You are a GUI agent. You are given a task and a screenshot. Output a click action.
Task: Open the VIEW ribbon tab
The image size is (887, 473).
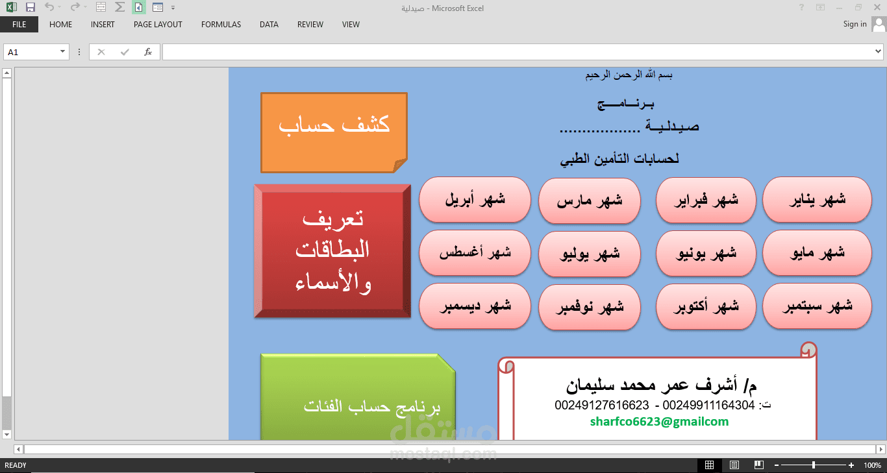(x=351, y=25)
